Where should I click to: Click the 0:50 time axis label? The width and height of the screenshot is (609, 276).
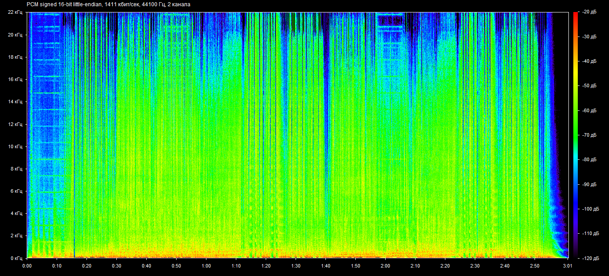176,266
